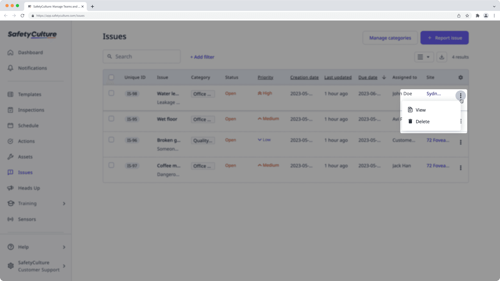The image size is (500, 281).
Task: Open the Actions section
Action: tap(26, 141)
